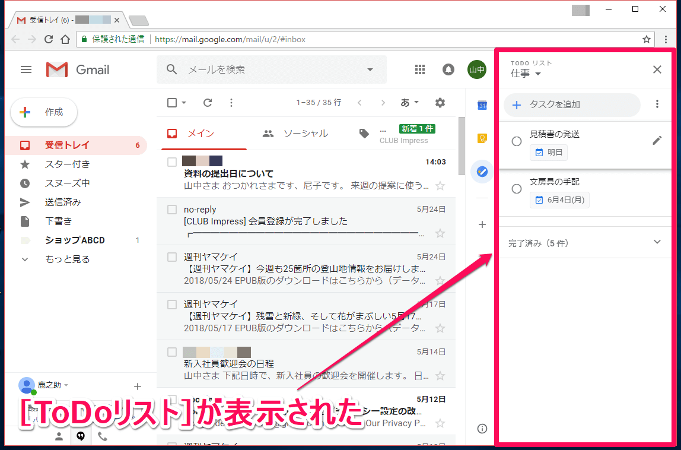The image size is (681, 450).
Task: Open the notifications bell
Action: pos(448,69)
